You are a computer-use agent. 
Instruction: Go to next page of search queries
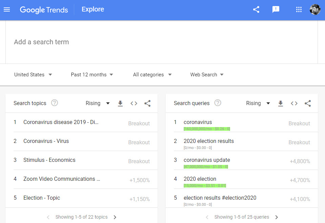pyautogui.click(x=277, y=217)
